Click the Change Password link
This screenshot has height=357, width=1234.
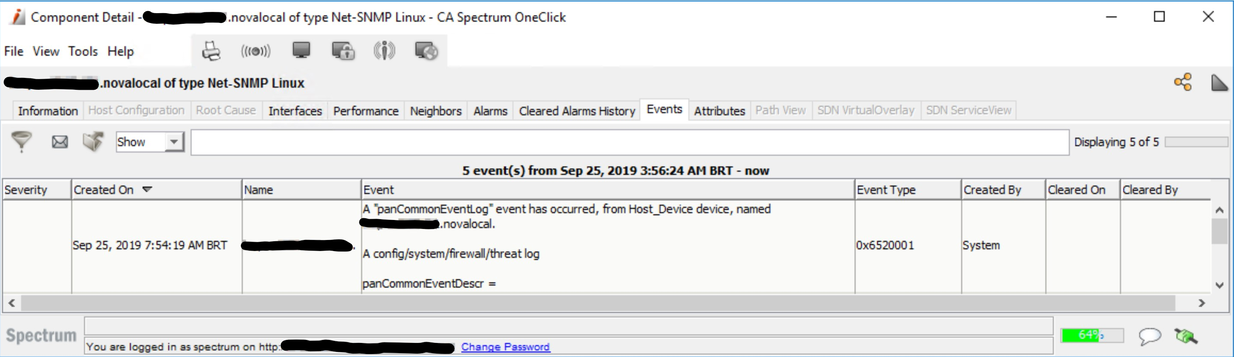pos(505,347)
